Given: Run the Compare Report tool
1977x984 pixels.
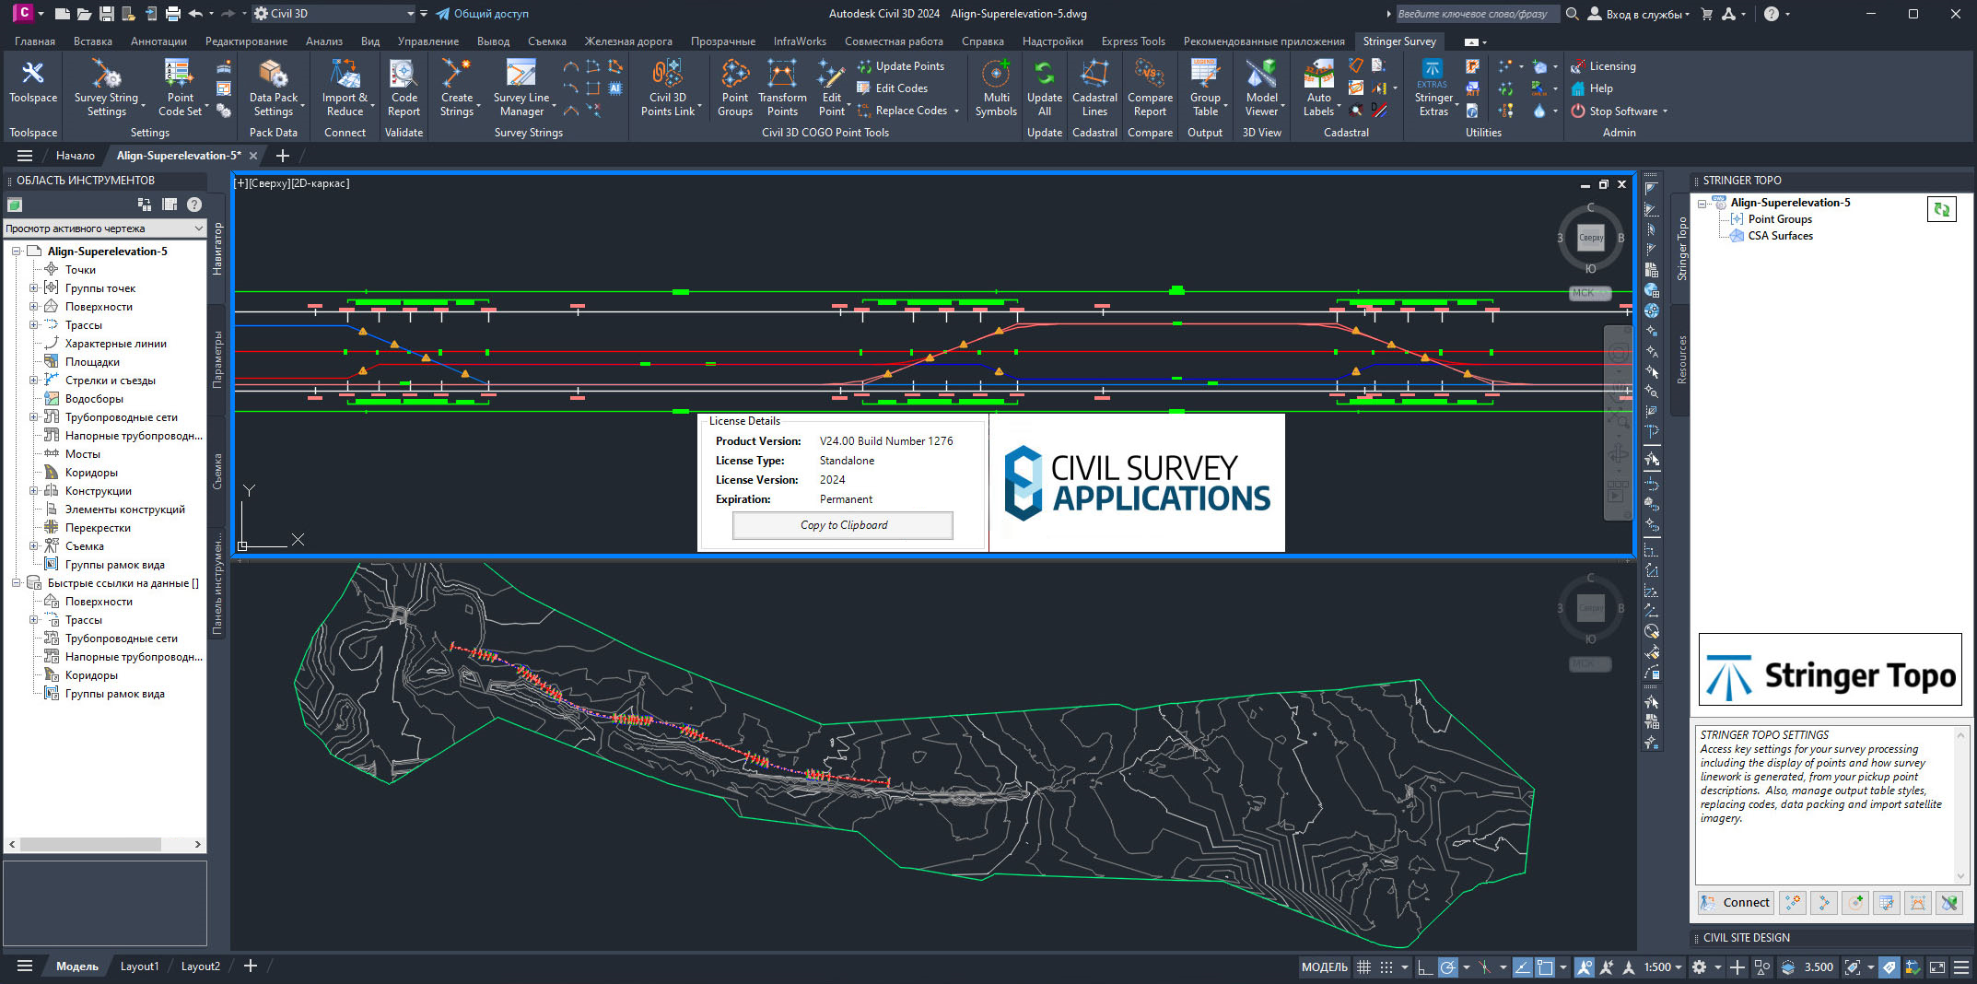Looking at the screenshot, I should click(1150, 88).
